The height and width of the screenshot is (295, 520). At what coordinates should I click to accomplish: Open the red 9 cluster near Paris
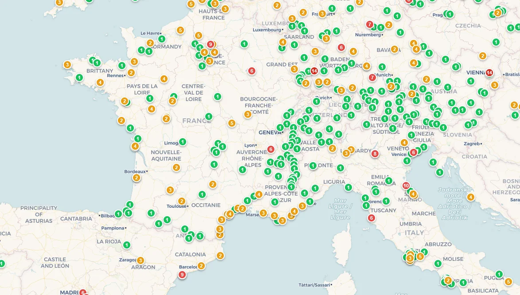[211, 44]
